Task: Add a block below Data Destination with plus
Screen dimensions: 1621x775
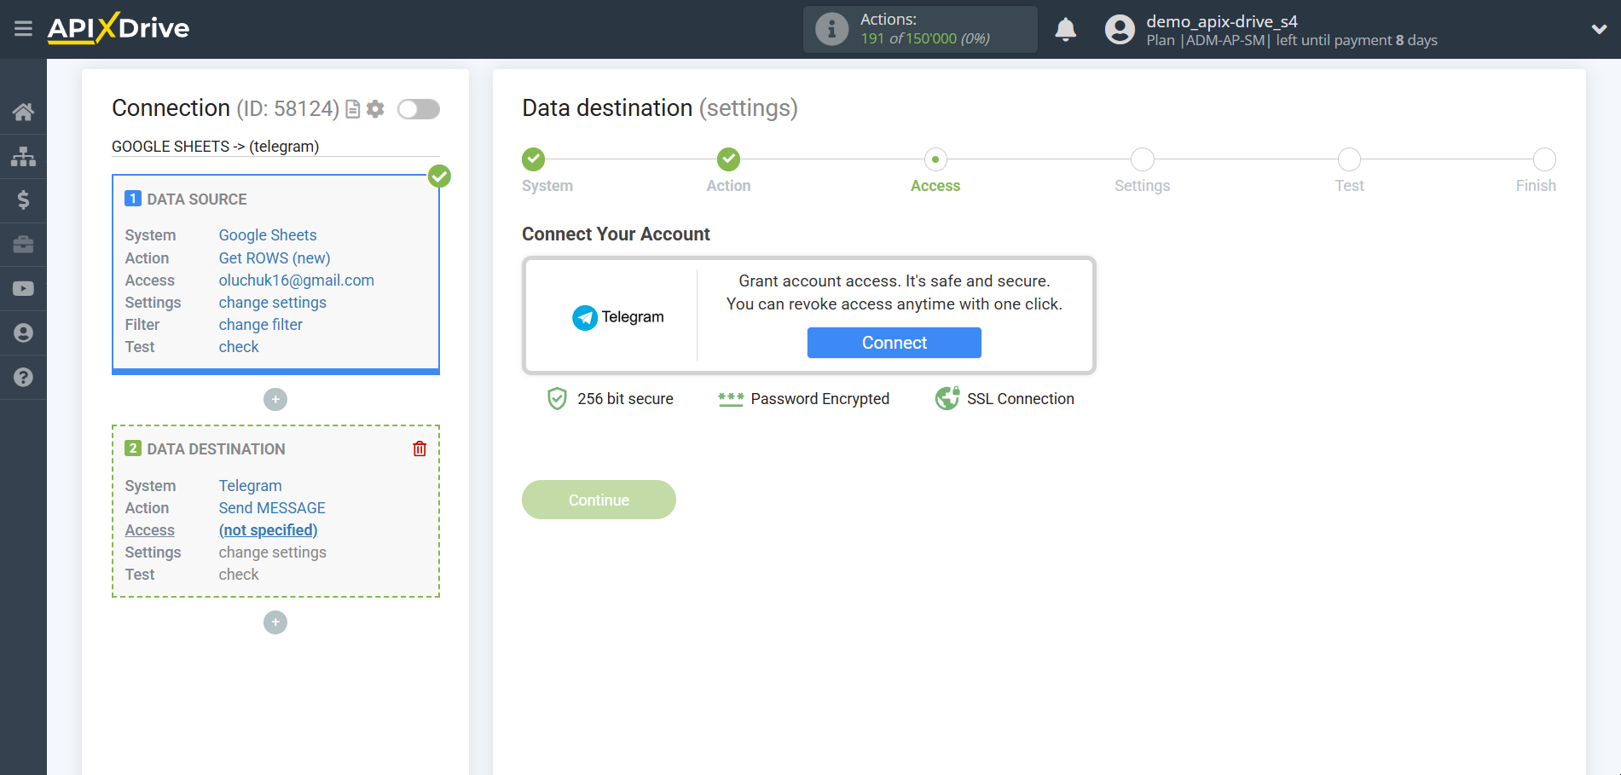Action: pyautogui.click(x=275, y=622)
